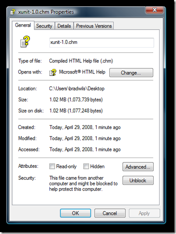
Task: Open the Previous Versions tab
Action: point(94,26)
